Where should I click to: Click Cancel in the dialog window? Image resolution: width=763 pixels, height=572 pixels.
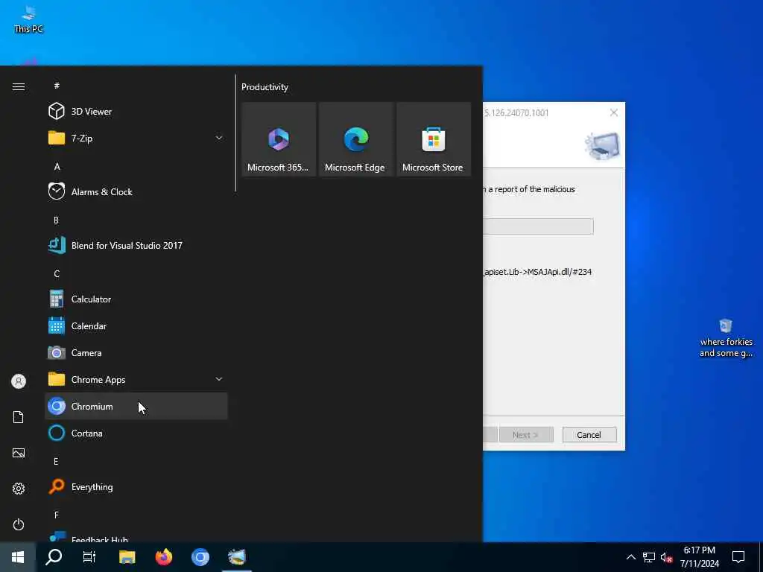pyautogui.click(x=589, y=435)
